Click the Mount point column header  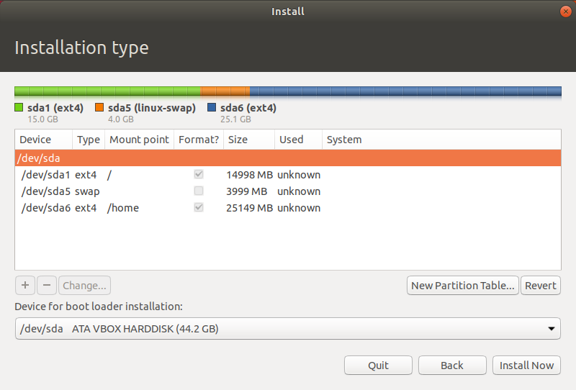(139, 140)
